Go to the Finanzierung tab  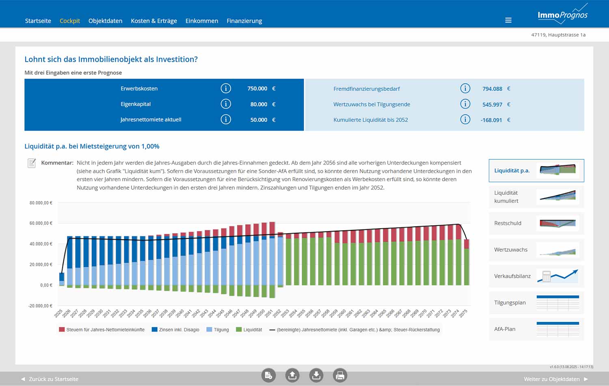[244, 21]
